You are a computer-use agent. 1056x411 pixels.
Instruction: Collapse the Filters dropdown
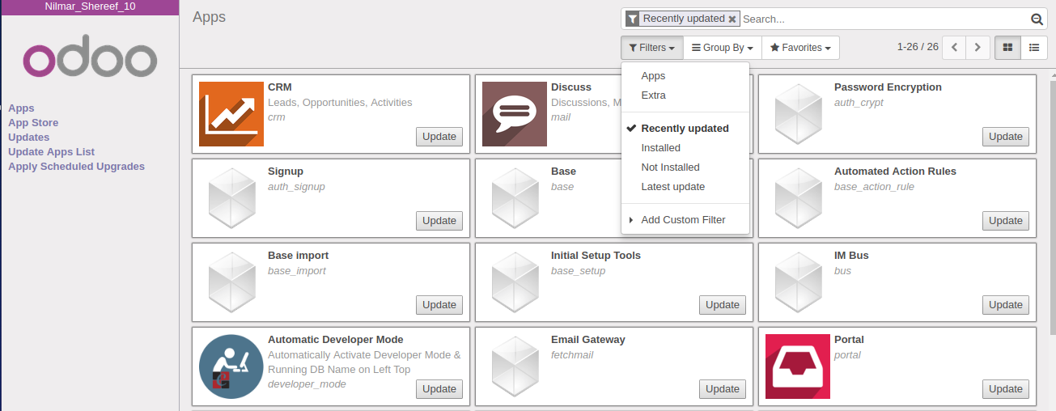[x=651, y=48]
